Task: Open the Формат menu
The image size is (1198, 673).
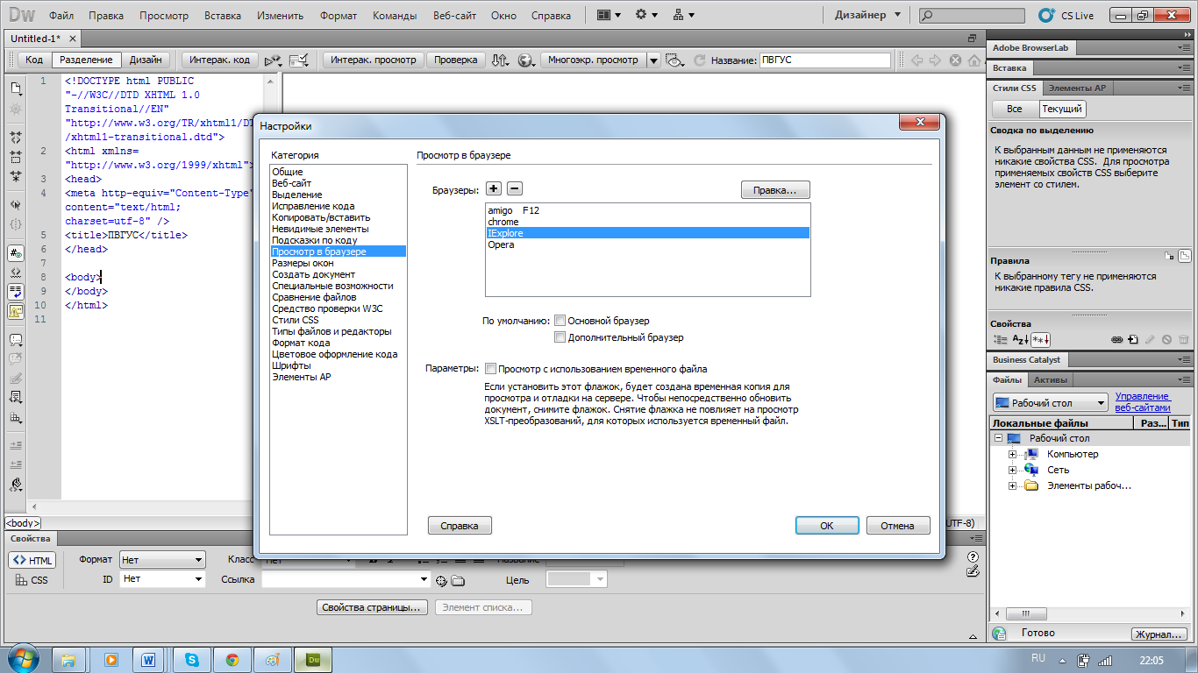Action: [x=338, y=16]
